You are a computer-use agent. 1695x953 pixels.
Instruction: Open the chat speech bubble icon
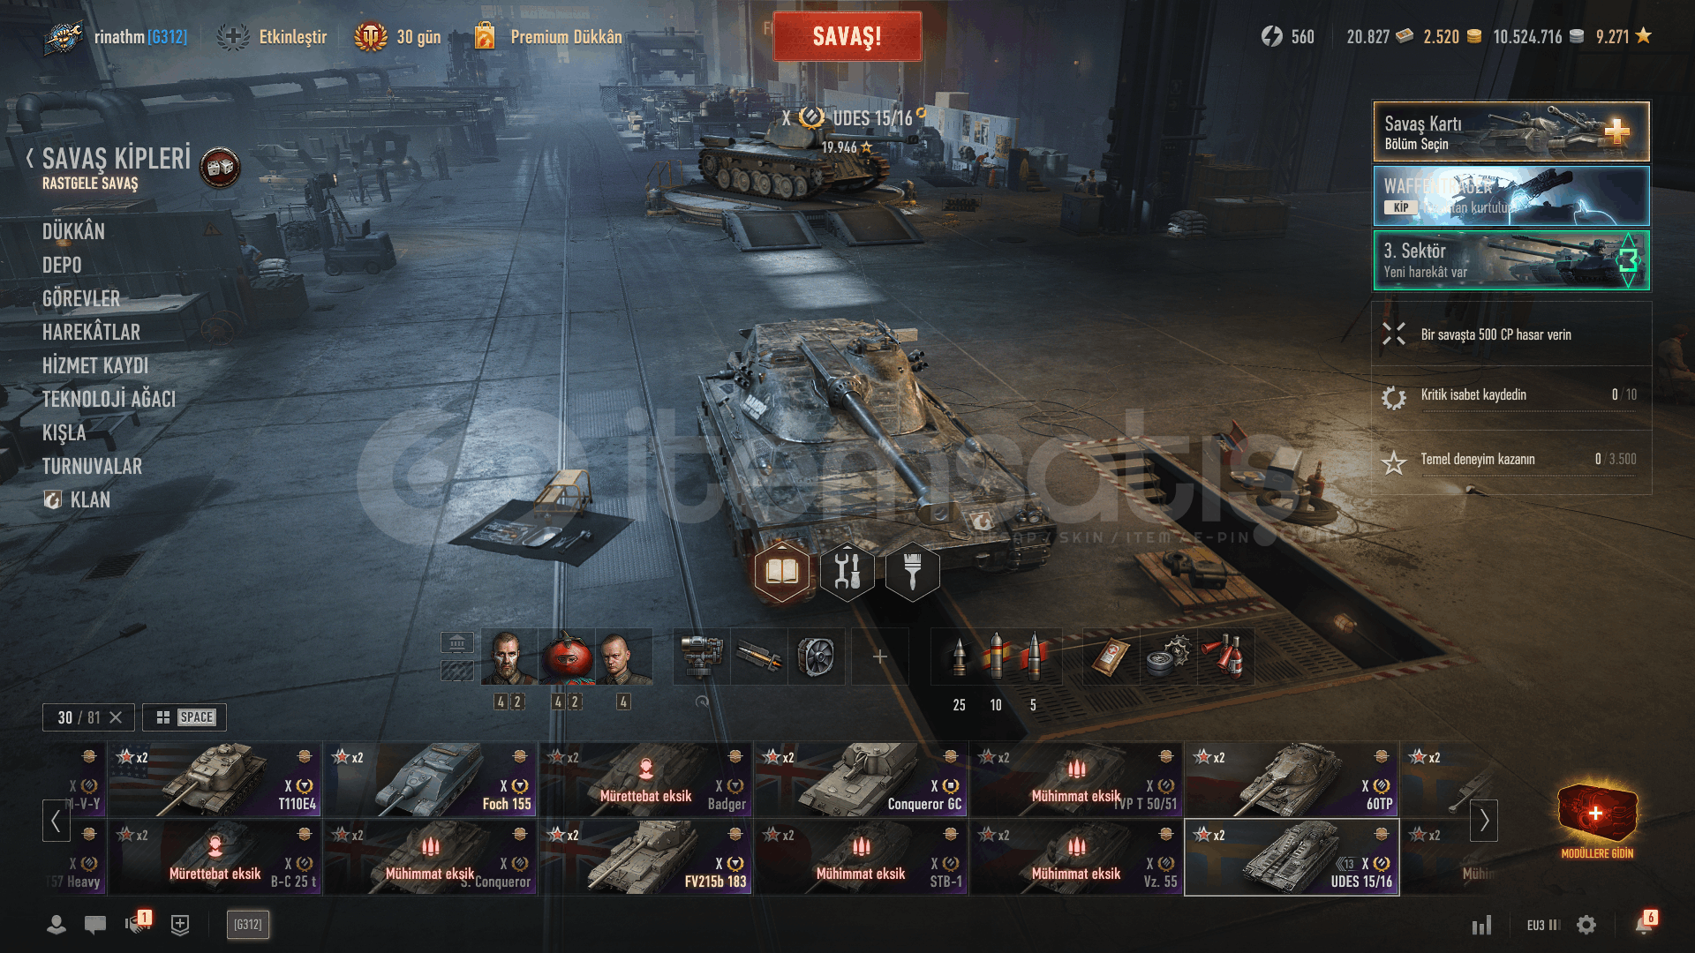pyautogui.click(x=95, y=925)
